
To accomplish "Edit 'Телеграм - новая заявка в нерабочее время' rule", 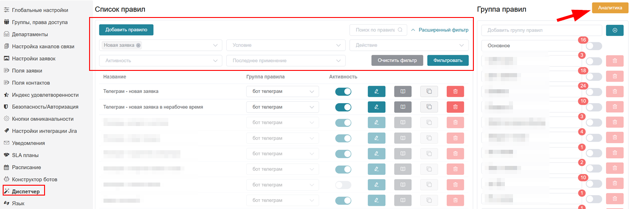I will click(x=376, y=107).
